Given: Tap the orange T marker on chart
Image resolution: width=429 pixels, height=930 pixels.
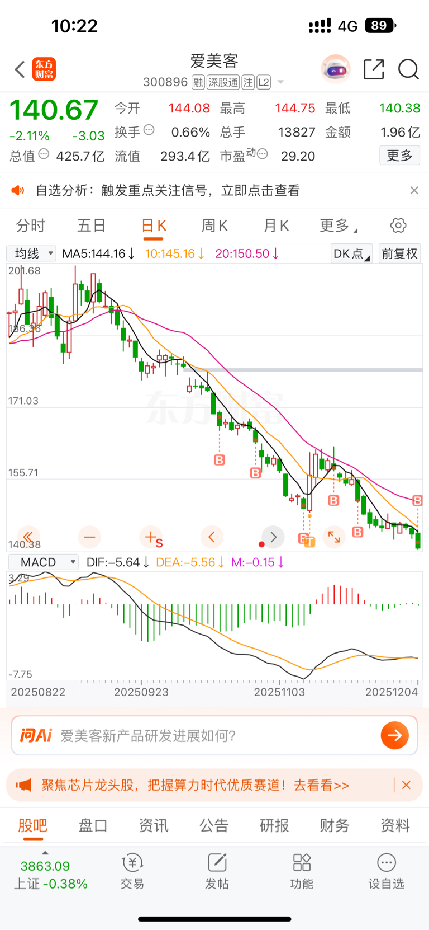Looking at the screenshot, I should pyautogui.click(x=309, y=542).
